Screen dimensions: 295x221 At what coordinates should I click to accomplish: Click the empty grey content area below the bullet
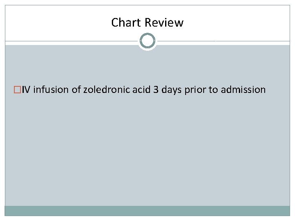pyautogui.click(x=147, y=150)
